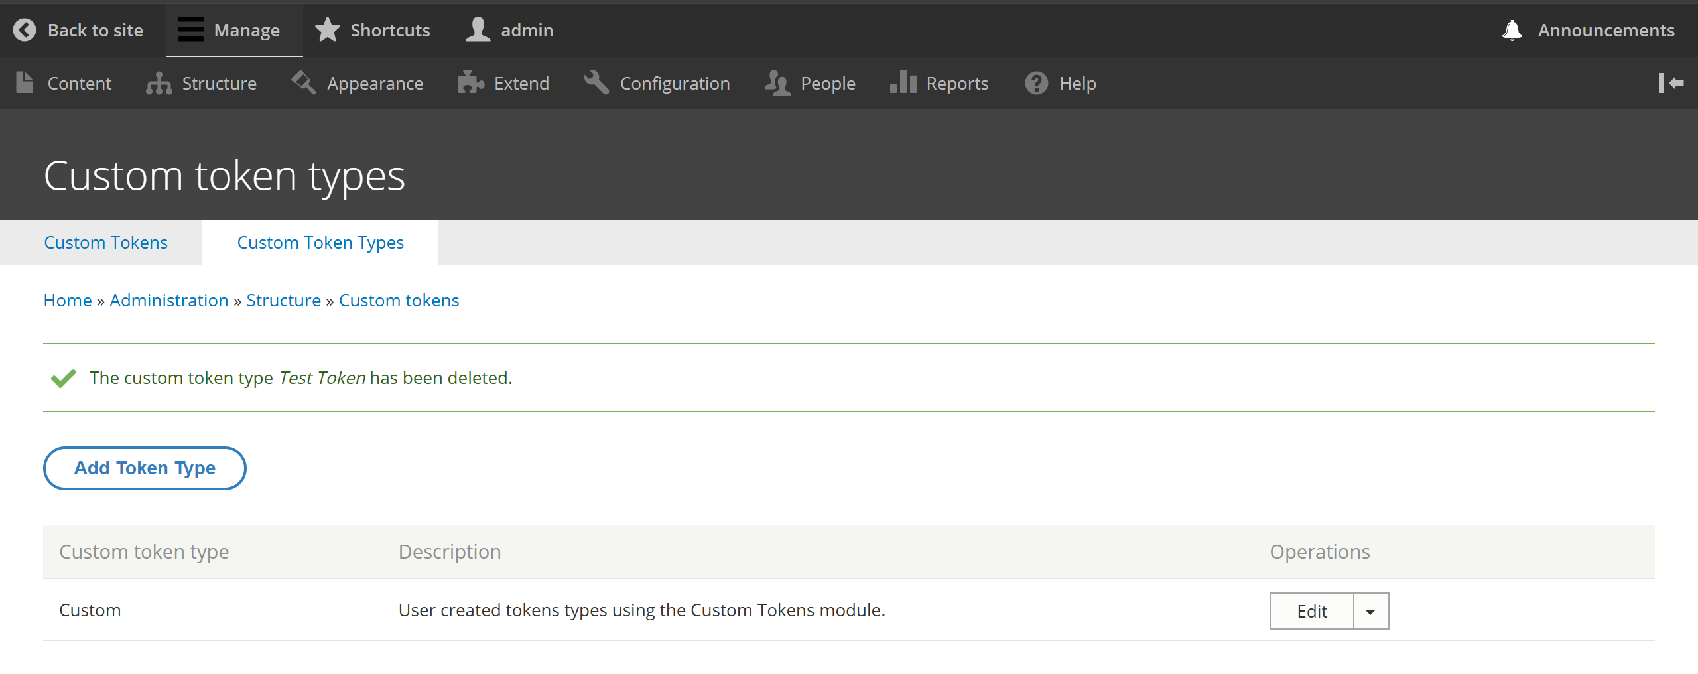
Task: Click the Back to site arrow icon
Action: [25, 30]
